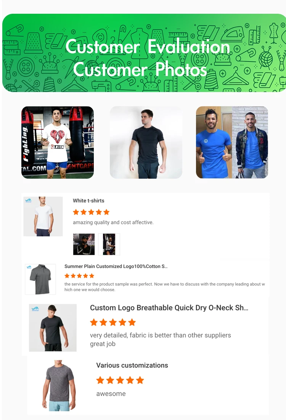Open the man in black t-shirt customer photo
The height and width of the screenshot is (420, 286).
146,142
